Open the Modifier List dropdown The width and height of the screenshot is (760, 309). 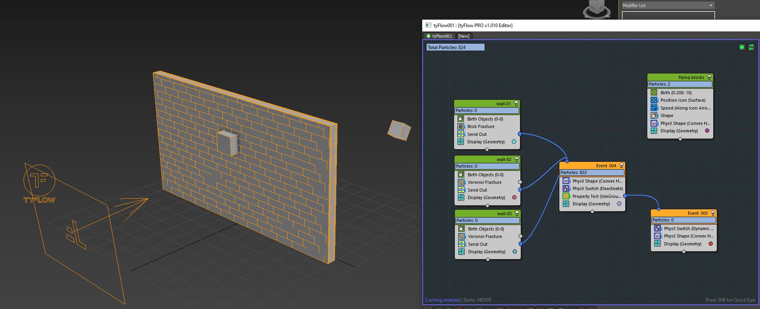pos(668,5)
